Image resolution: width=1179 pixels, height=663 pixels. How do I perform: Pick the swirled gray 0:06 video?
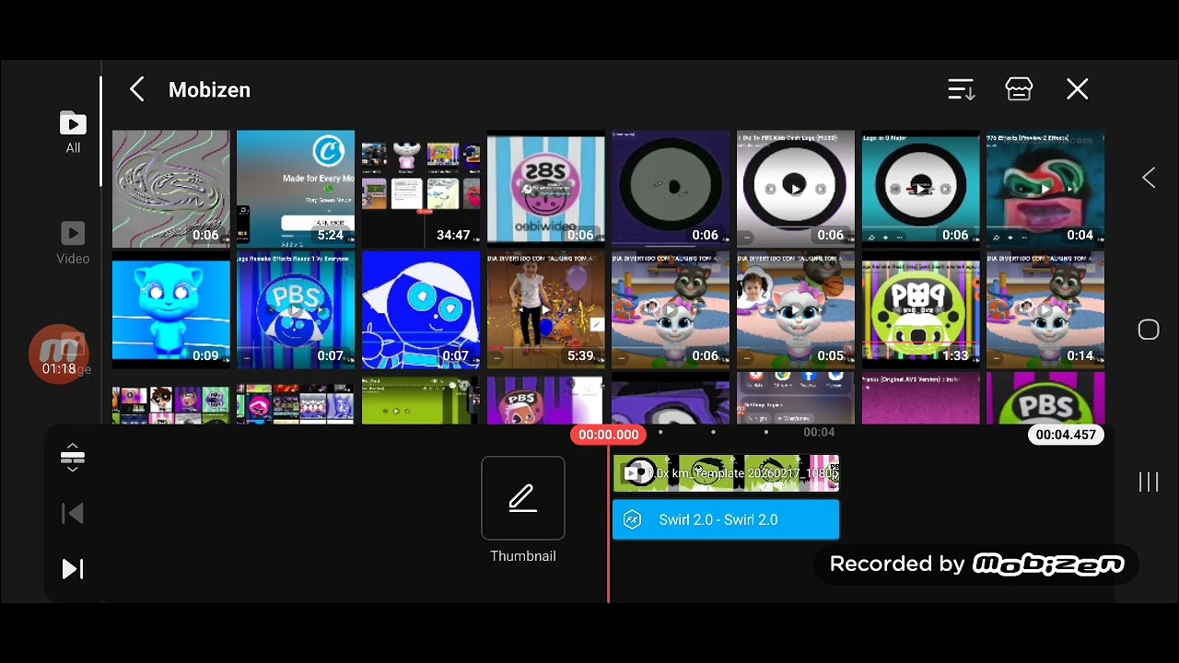171,189
